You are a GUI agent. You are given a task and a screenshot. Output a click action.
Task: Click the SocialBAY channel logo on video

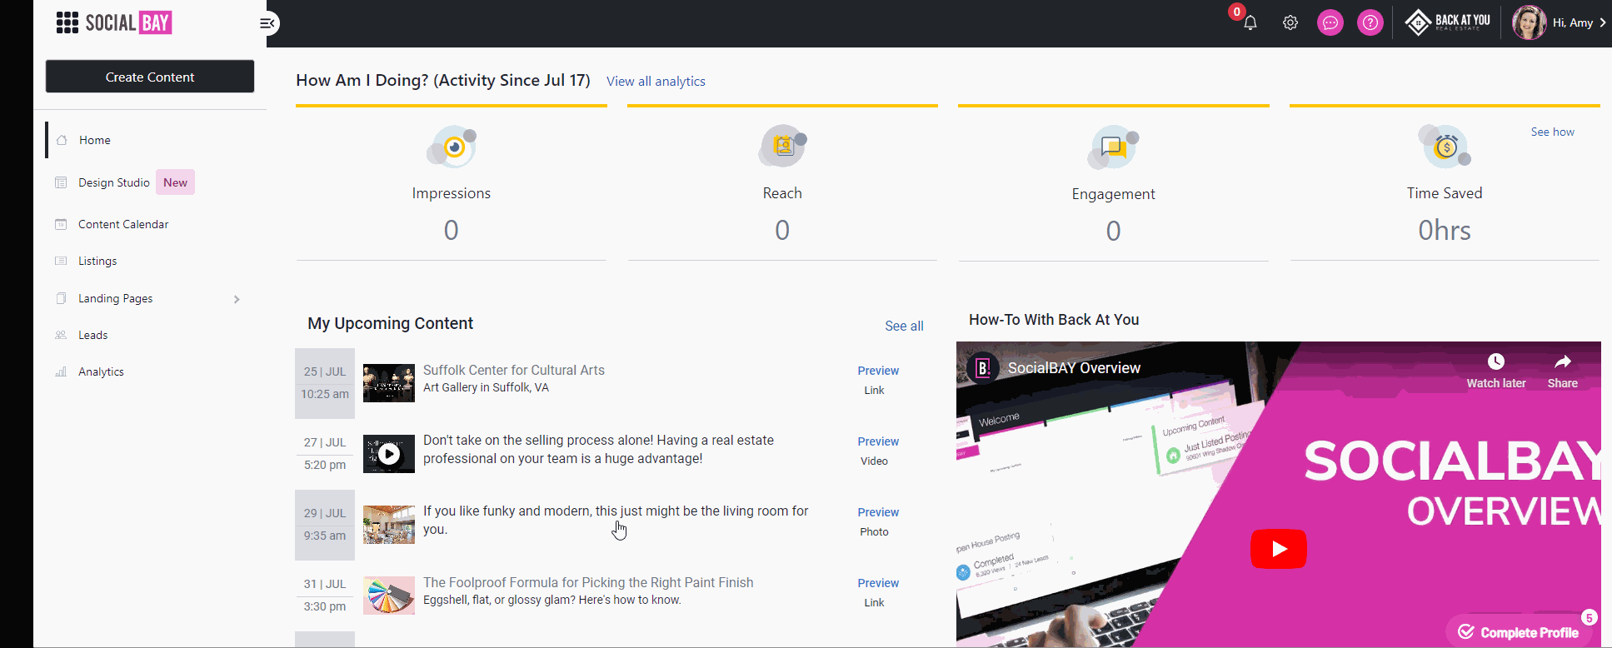click(983, 368)
